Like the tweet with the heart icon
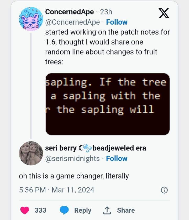The width and height of the screenshot is (189, 220). 25,210
